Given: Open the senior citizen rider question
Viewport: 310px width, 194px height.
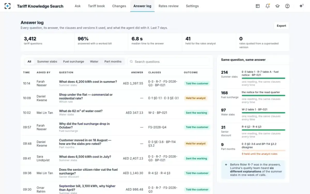Looking at the screenshot, I should pyautogui.click(x=88, y=171).
